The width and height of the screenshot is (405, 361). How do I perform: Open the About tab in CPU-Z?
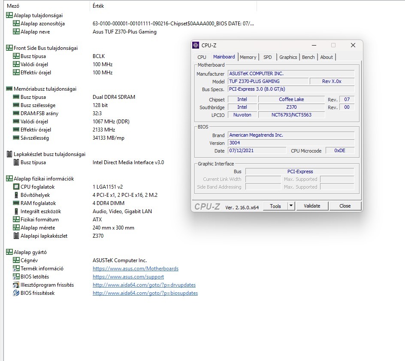(326, 57)
